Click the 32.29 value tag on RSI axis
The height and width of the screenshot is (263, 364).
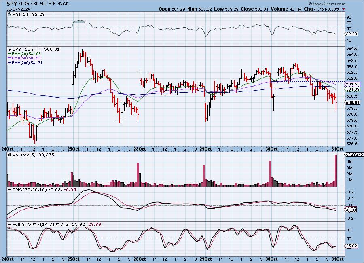pyautogui.click(x=351, y=34)
